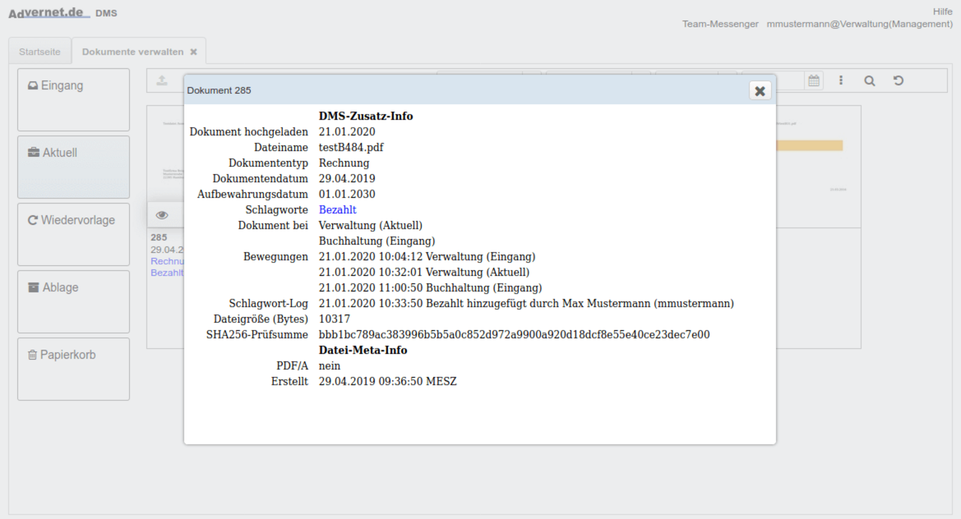Click the Advernet.de logo
Screen dimensions: 961x519
(49, 13)
